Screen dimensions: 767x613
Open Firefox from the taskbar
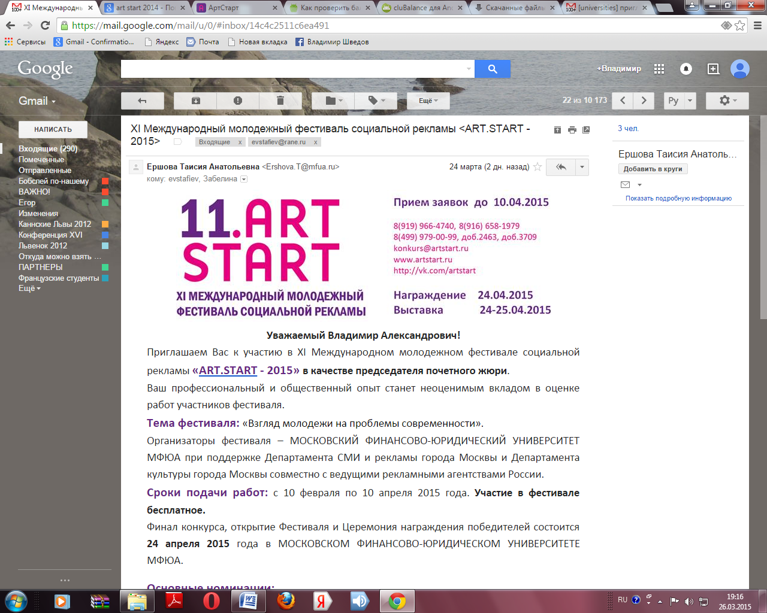point(286,600)
